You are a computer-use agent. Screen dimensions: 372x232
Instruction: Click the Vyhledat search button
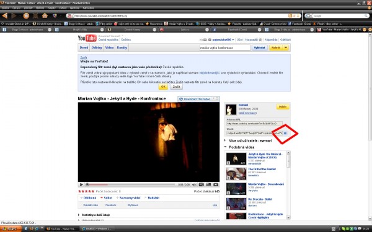pyautogui.click(x=259, y=48)
